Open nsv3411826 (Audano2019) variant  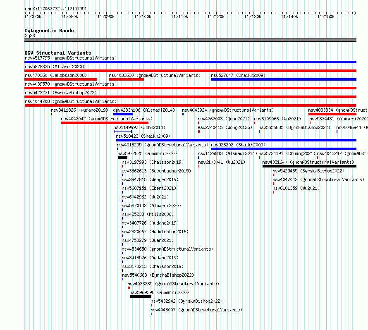(79, 110)
